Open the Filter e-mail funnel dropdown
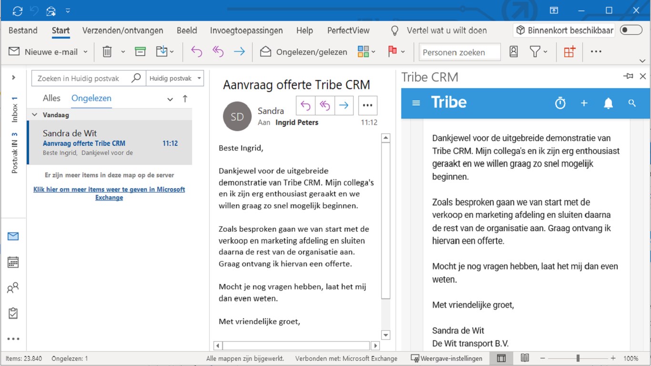Screen dimensions: 651x366 pyautogui.click(x=539, y=51)
